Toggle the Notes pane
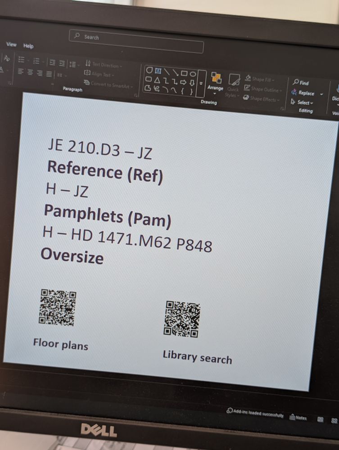The image size is (339, 450). 298,417
